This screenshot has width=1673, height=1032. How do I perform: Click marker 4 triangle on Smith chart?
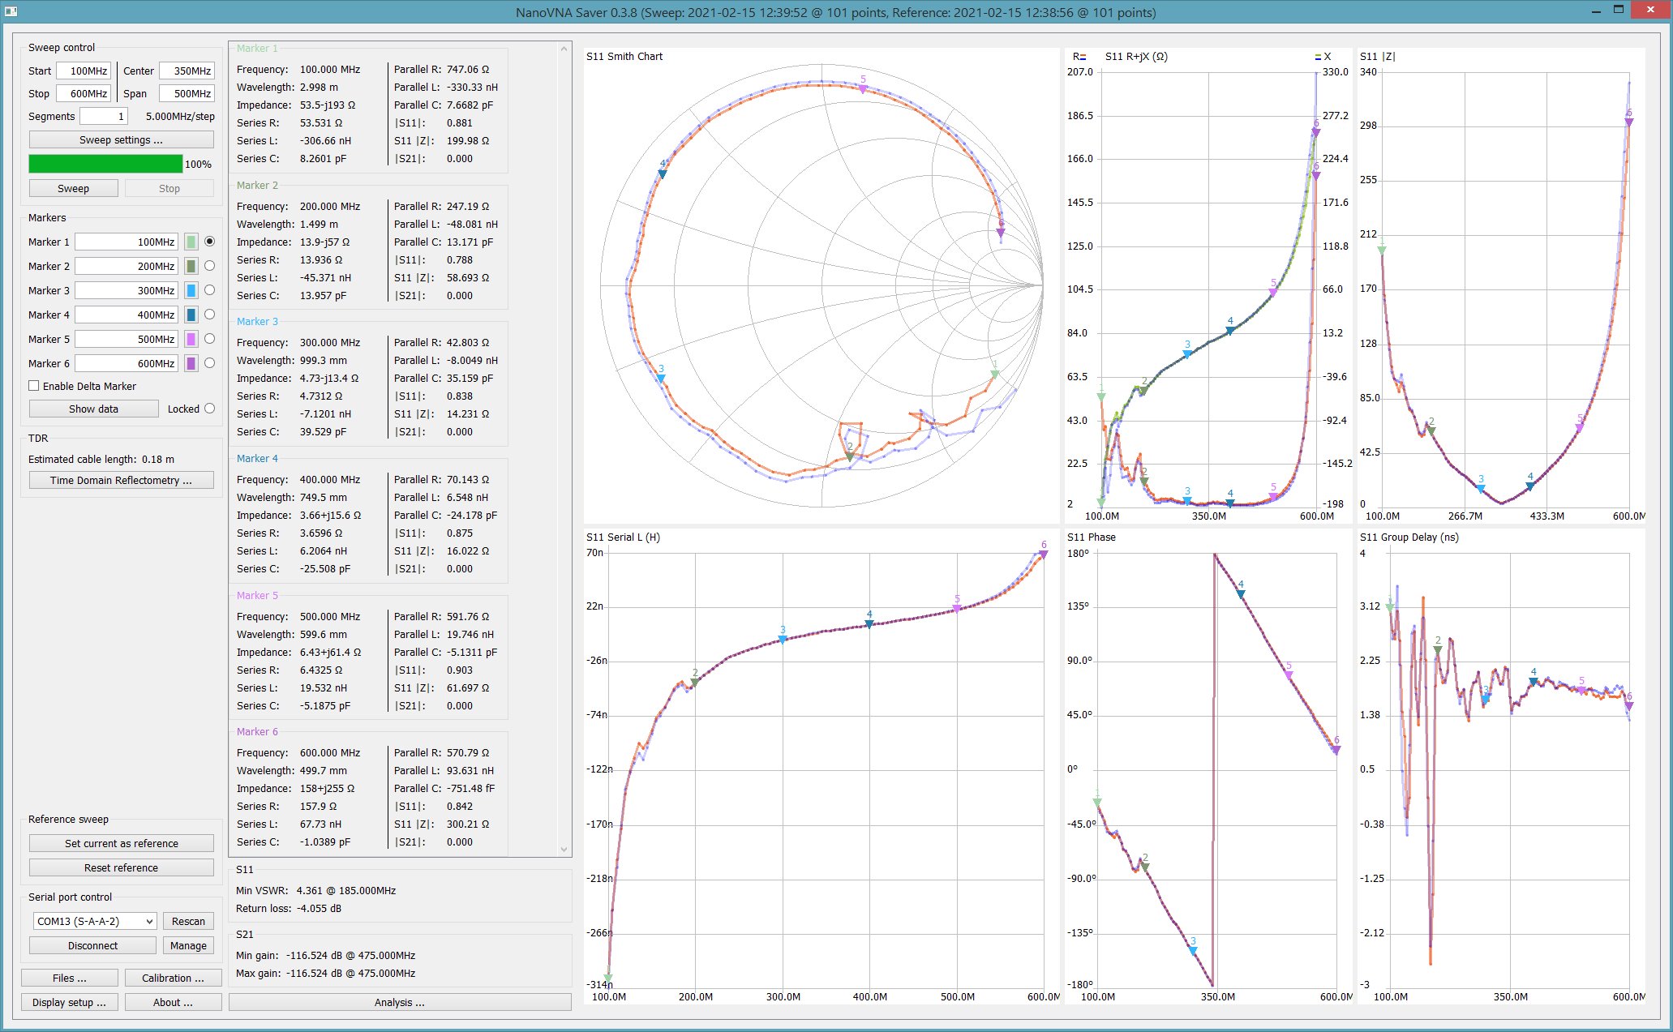(663, 173)
